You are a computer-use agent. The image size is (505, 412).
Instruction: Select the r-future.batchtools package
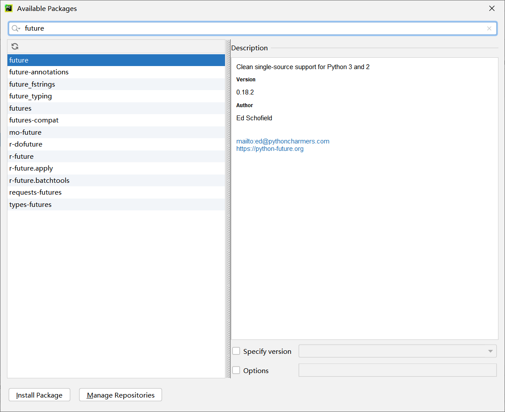coord(116,181)
